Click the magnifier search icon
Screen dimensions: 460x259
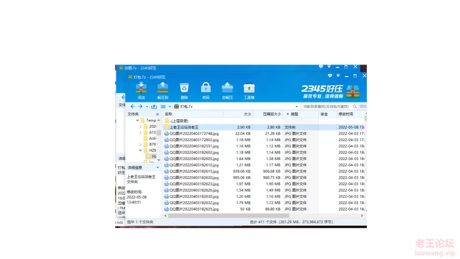[355, 106]
